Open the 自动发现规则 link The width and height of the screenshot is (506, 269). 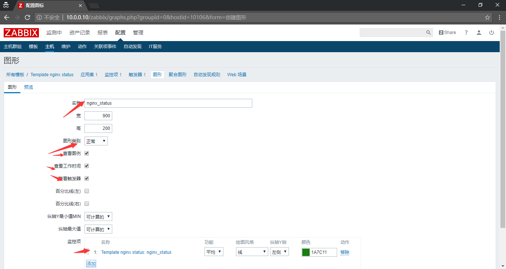tap(207, 74)
